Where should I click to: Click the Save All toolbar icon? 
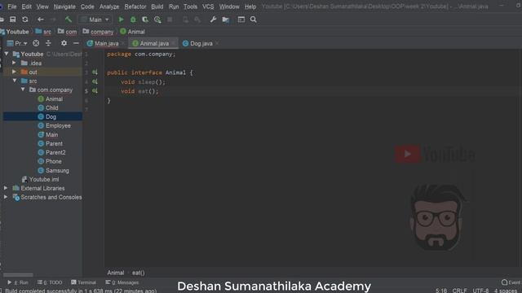click(x=13, y=20)
